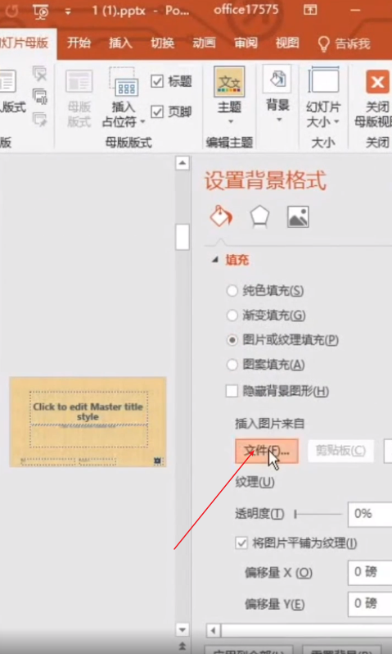Switch to the 插入 tab
Image resolution: width=392 pixels, height=654 pixels.
[121, 43]
